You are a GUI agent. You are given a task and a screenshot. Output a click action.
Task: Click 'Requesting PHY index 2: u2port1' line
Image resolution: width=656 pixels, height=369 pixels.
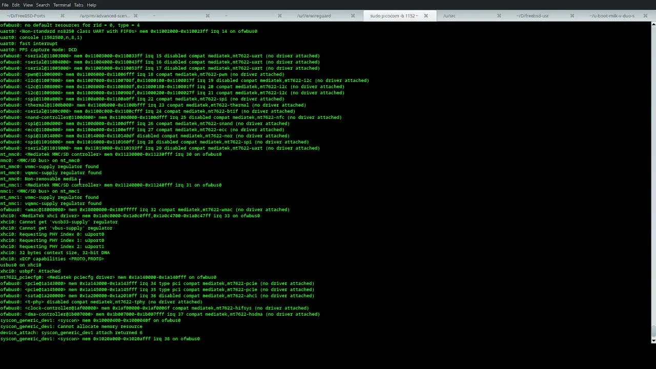[52, 247]
